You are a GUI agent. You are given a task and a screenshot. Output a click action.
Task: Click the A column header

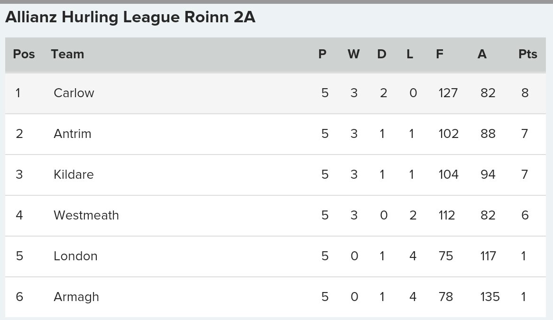click(482, 54)
